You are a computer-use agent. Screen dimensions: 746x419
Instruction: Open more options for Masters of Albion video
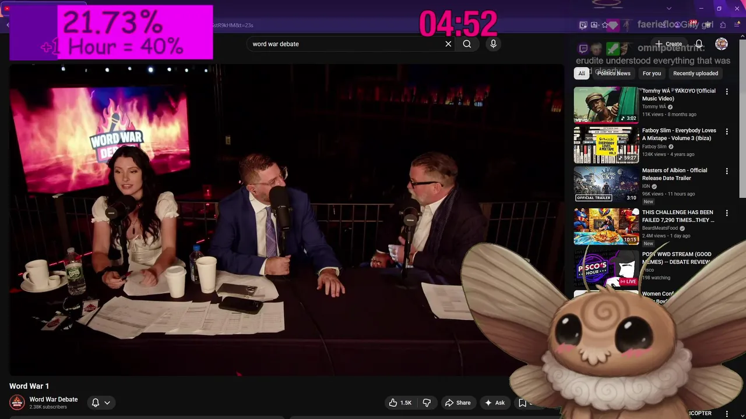tap(727, 171)
